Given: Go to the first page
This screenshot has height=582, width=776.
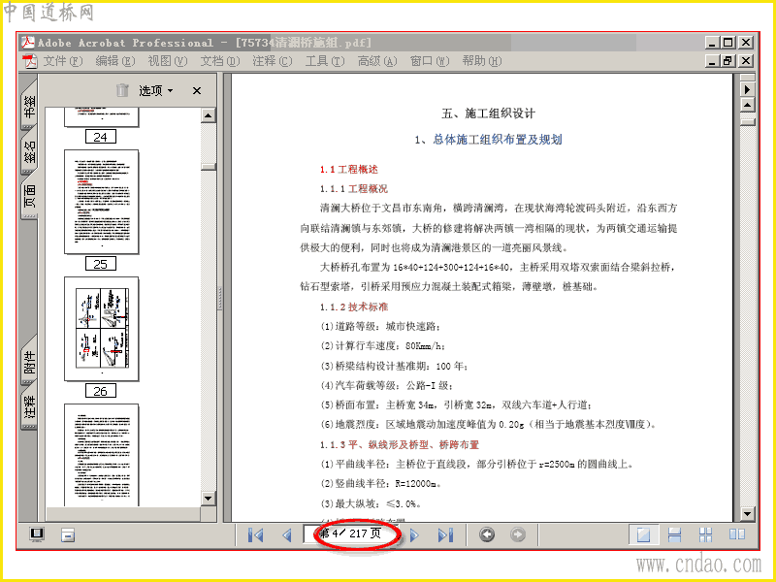Looking at the screenshot, I should pyautogui.click(x=255, y=535).
